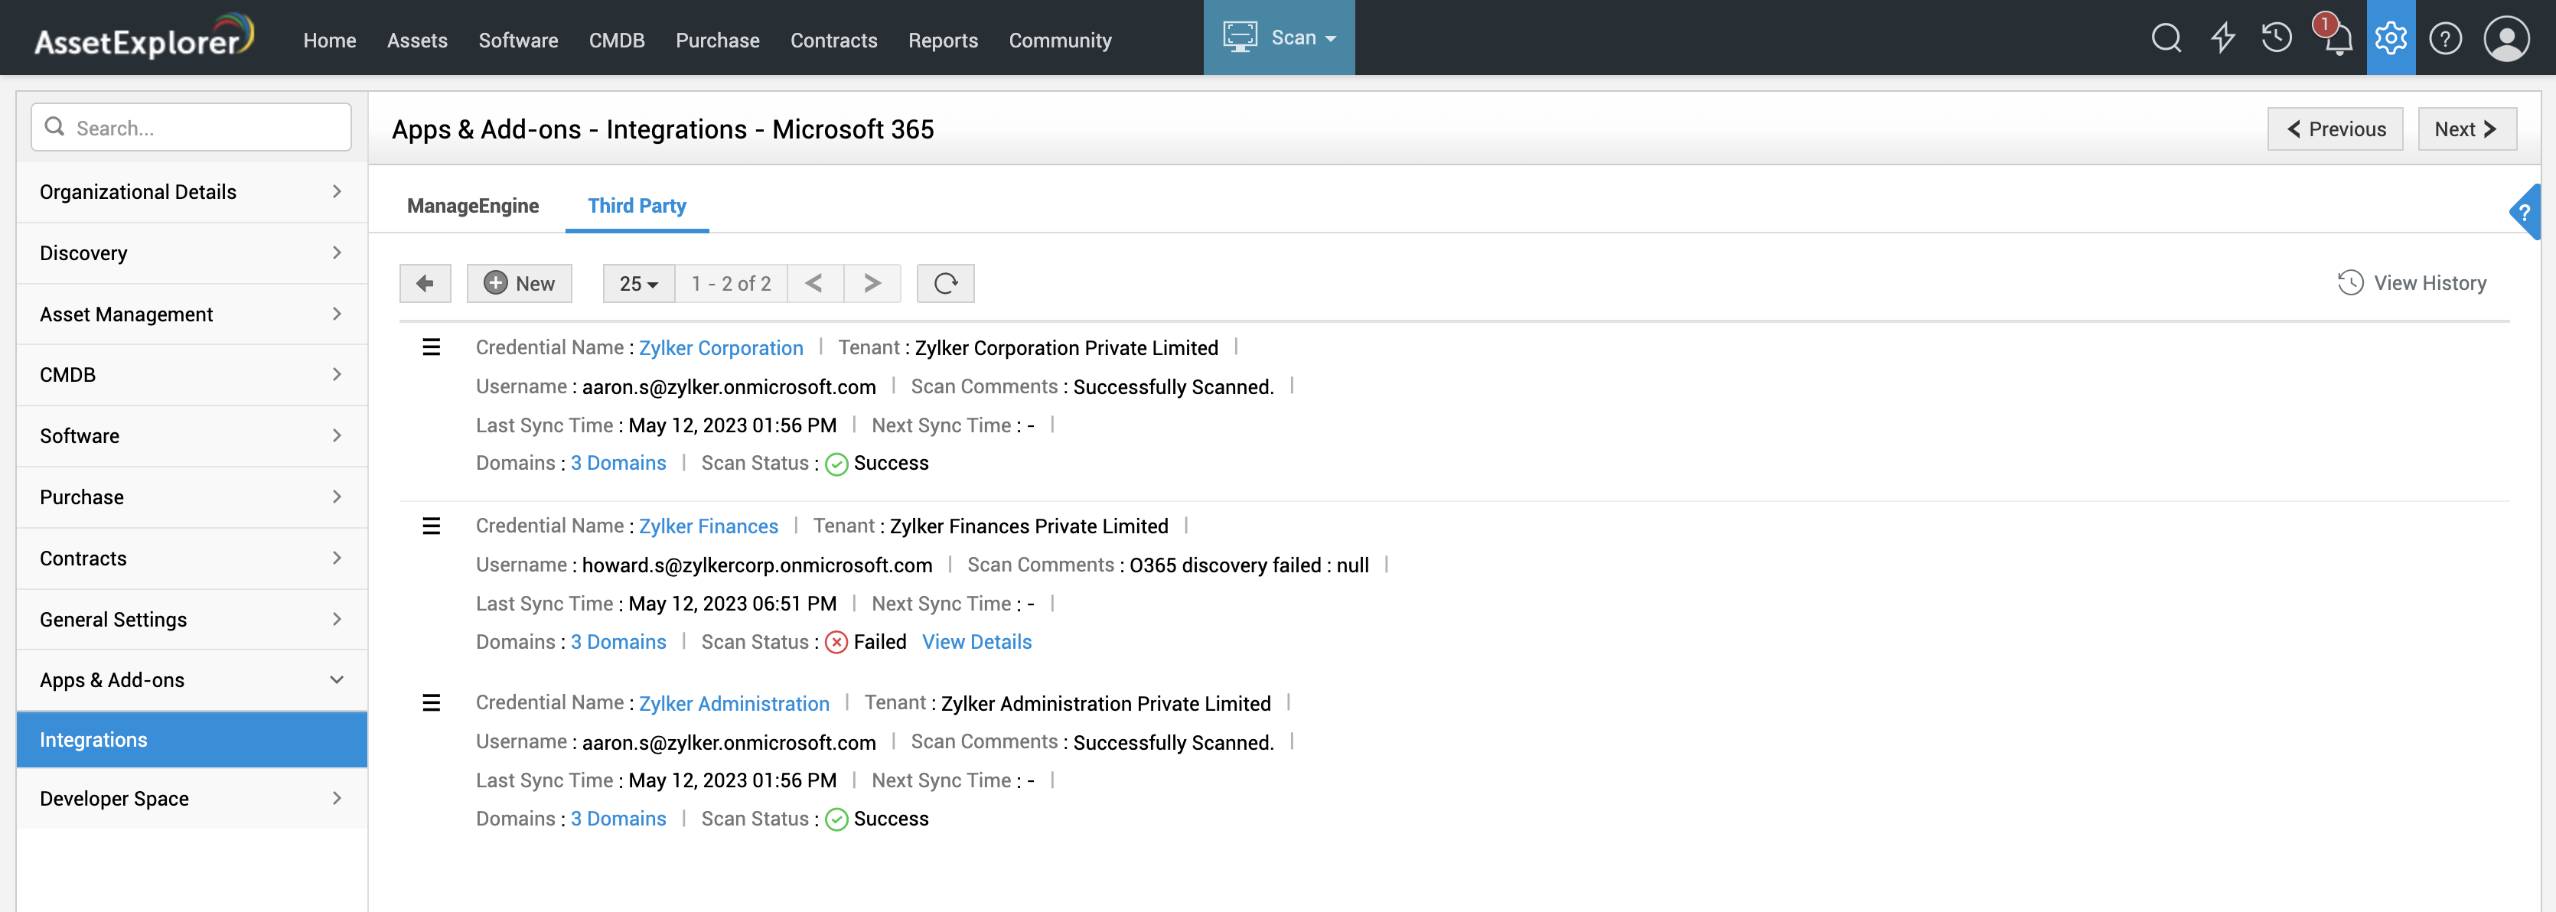Click View History link

(x=2412, y=284)
